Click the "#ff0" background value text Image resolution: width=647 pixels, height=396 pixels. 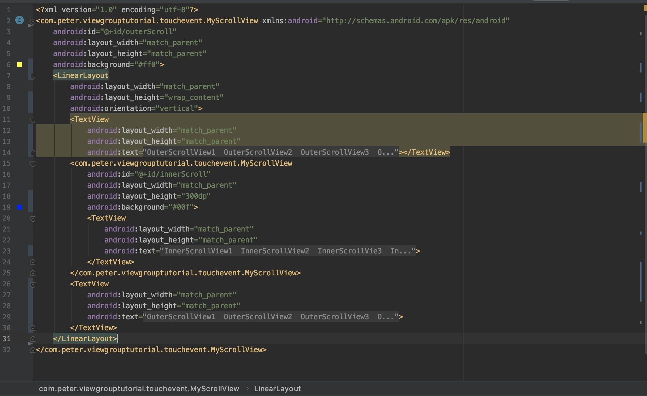pos(147,65)
